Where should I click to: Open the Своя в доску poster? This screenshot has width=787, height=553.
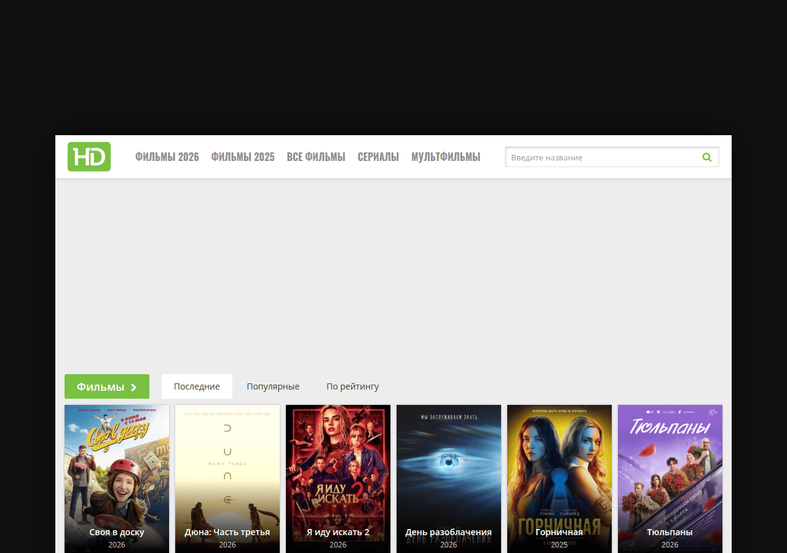point(117,479)
